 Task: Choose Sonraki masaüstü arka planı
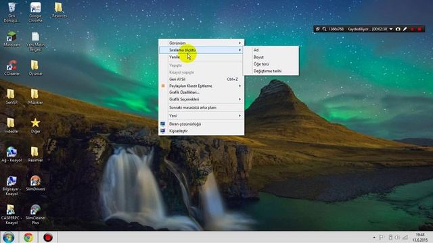pyautogui.click(x=202, y=107)
